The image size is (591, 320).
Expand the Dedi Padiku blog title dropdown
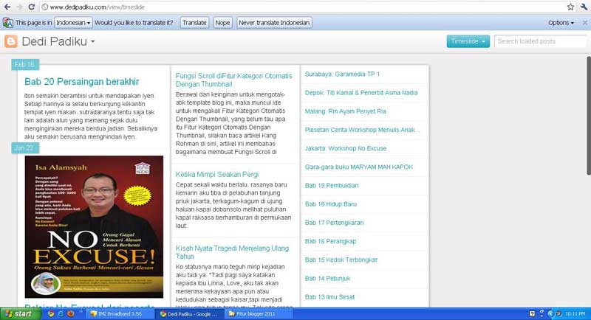(93, 41)
